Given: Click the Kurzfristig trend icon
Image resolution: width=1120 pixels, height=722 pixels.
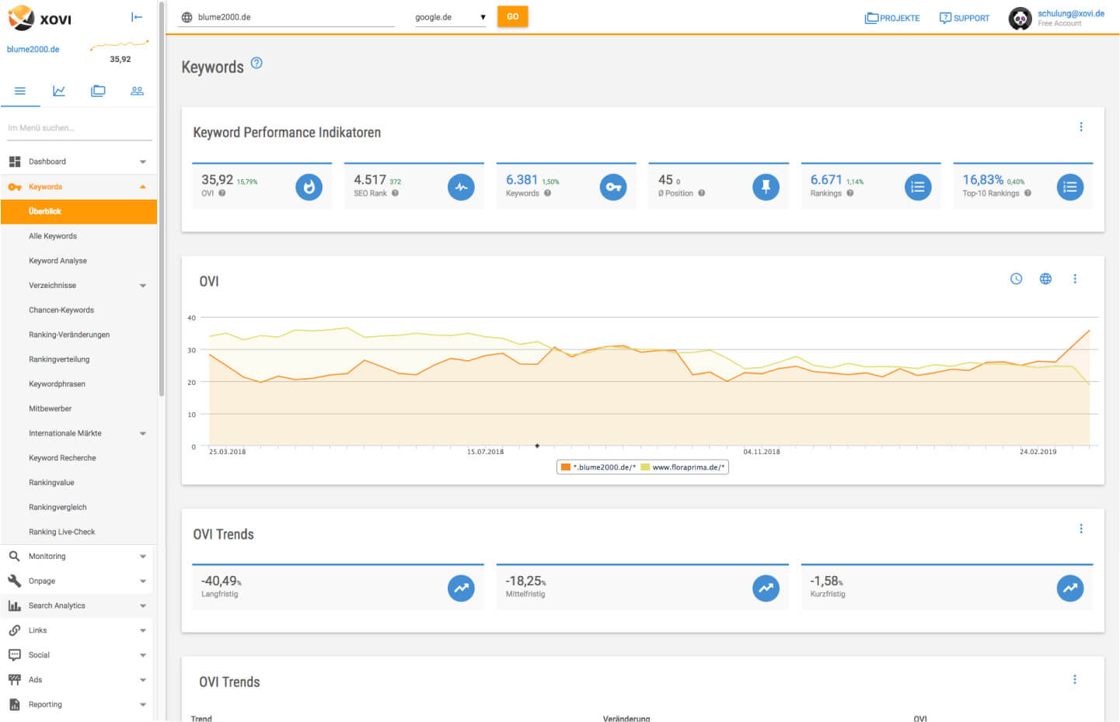Looking at the screenshot, I should 1070,588.
